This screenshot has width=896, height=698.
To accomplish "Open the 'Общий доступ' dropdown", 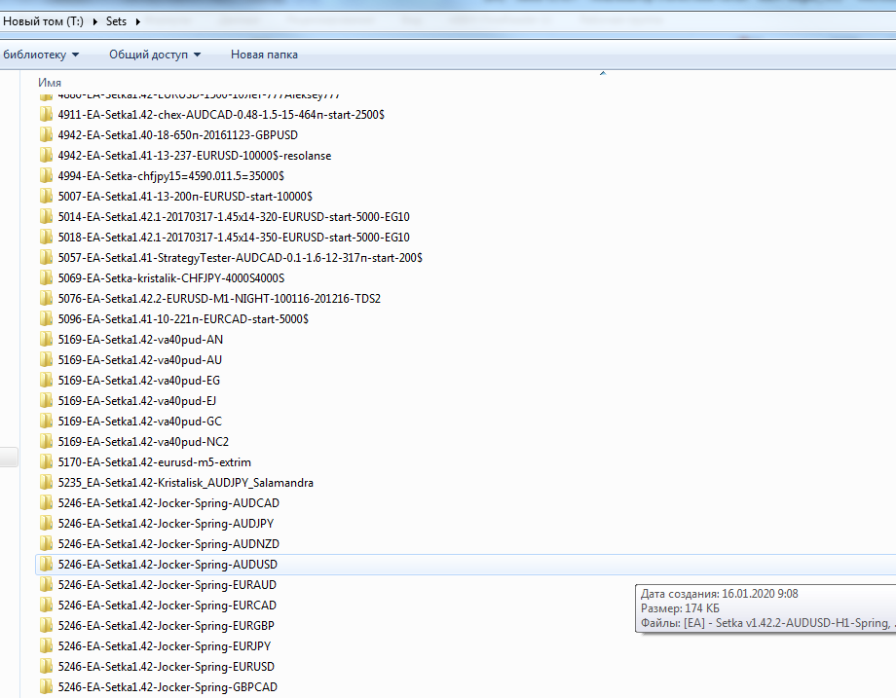I will tap(155, 55).
